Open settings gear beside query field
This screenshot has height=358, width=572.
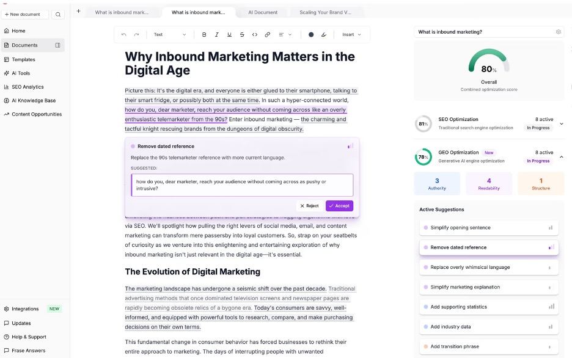coord(558,32)
